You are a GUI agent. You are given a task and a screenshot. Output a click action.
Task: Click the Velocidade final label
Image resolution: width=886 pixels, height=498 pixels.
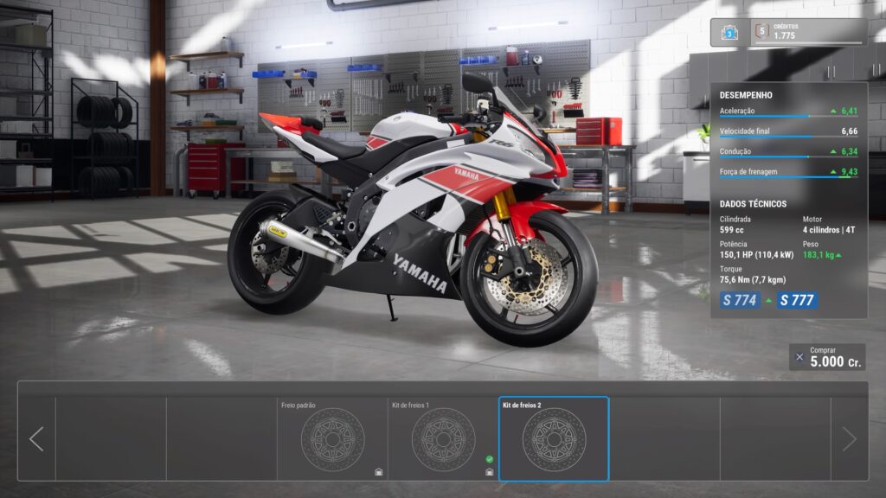744,131
